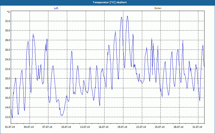215x134 pixels.
Task: Click the 22,0 y-axis value
Action: [8, 69]
